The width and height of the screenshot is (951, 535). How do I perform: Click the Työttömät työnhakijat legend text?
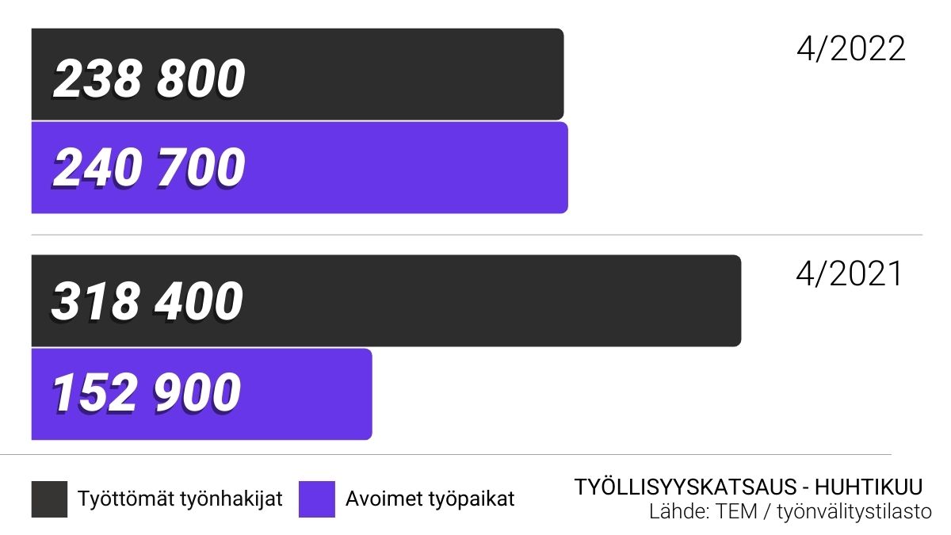pos(180,499)
